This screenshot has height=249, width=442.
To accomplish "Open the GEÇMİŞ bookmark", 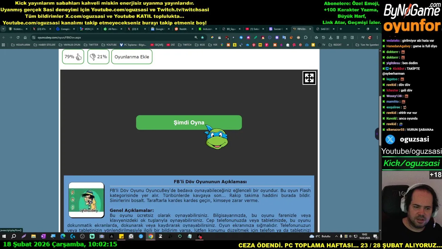I will coord(156,45).
